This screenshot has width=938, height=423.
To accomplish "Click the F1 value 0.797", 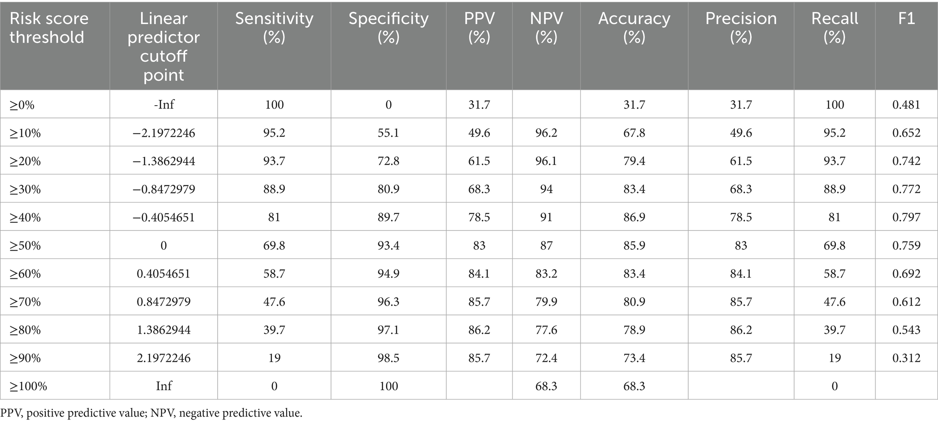I will (x=906, y=217).
